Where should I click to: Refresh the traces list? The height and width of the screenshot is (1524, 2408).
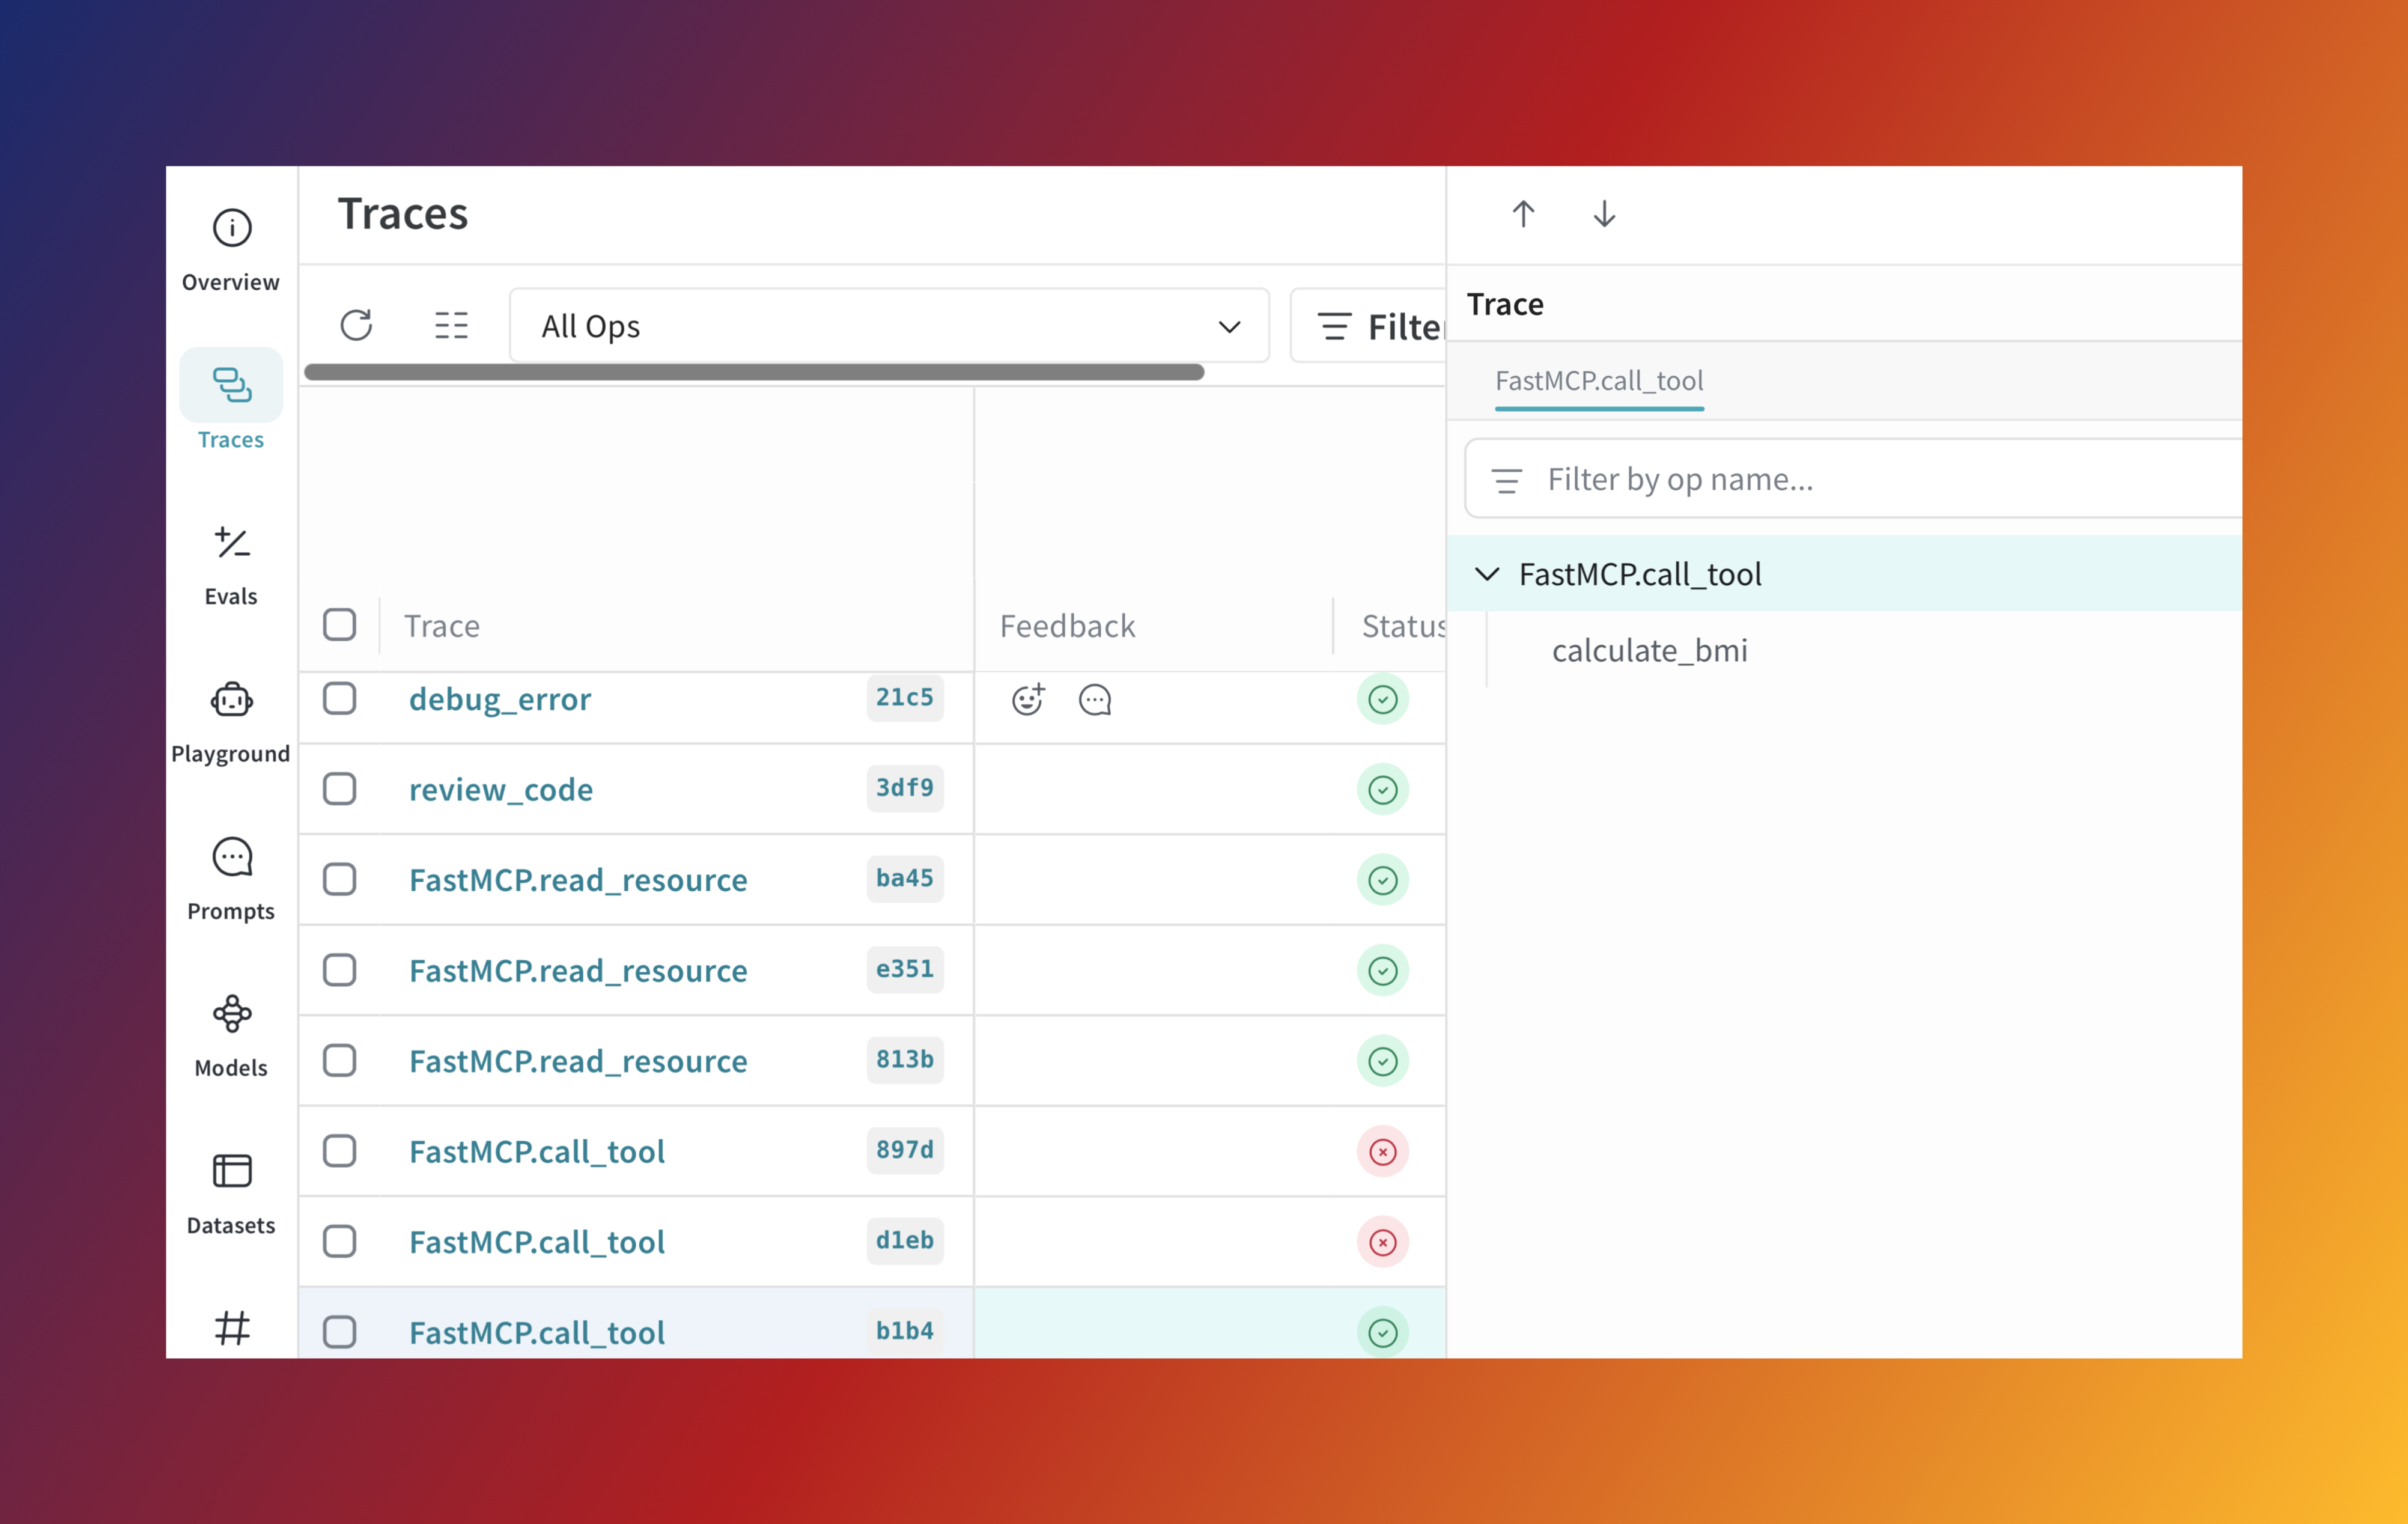pyautogui.click(x=356, y=325)
